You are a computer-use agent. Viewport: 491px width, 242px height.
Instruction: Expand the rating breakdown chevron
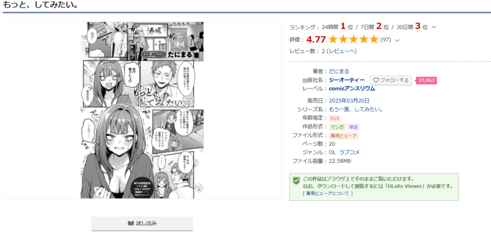tap(397, 40)
